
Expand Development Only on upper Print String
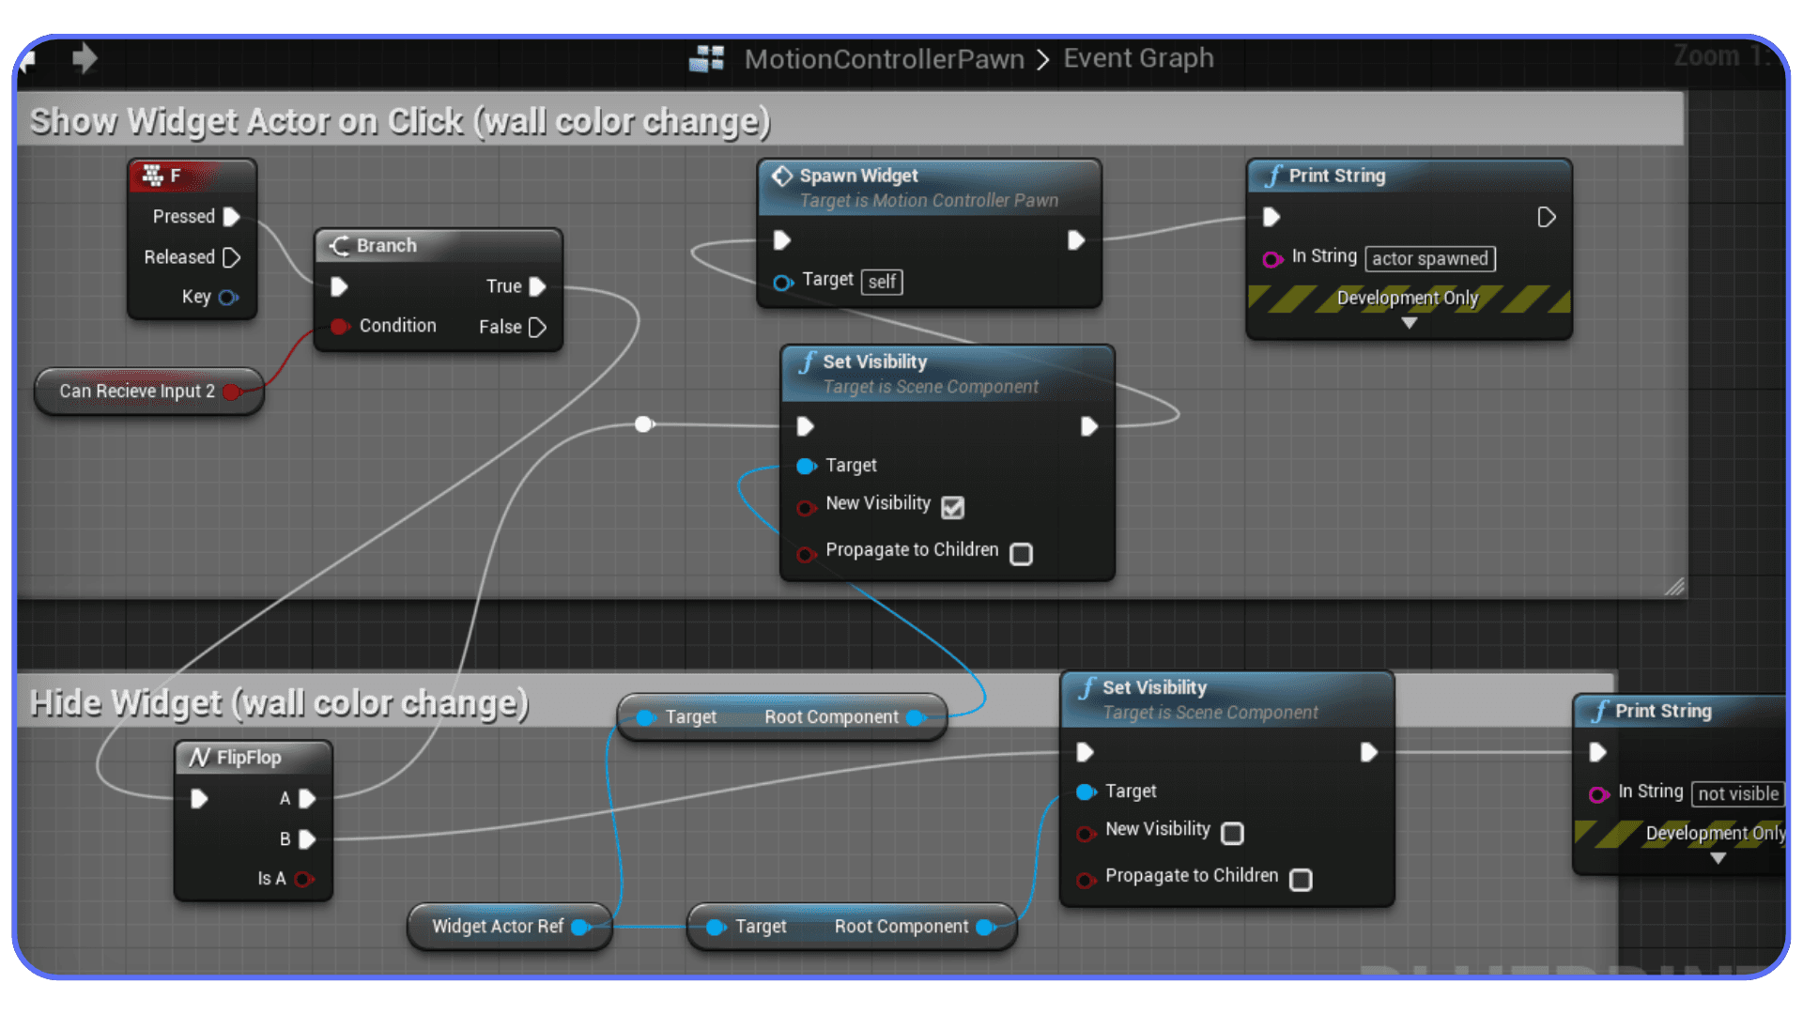[1409, 322]
